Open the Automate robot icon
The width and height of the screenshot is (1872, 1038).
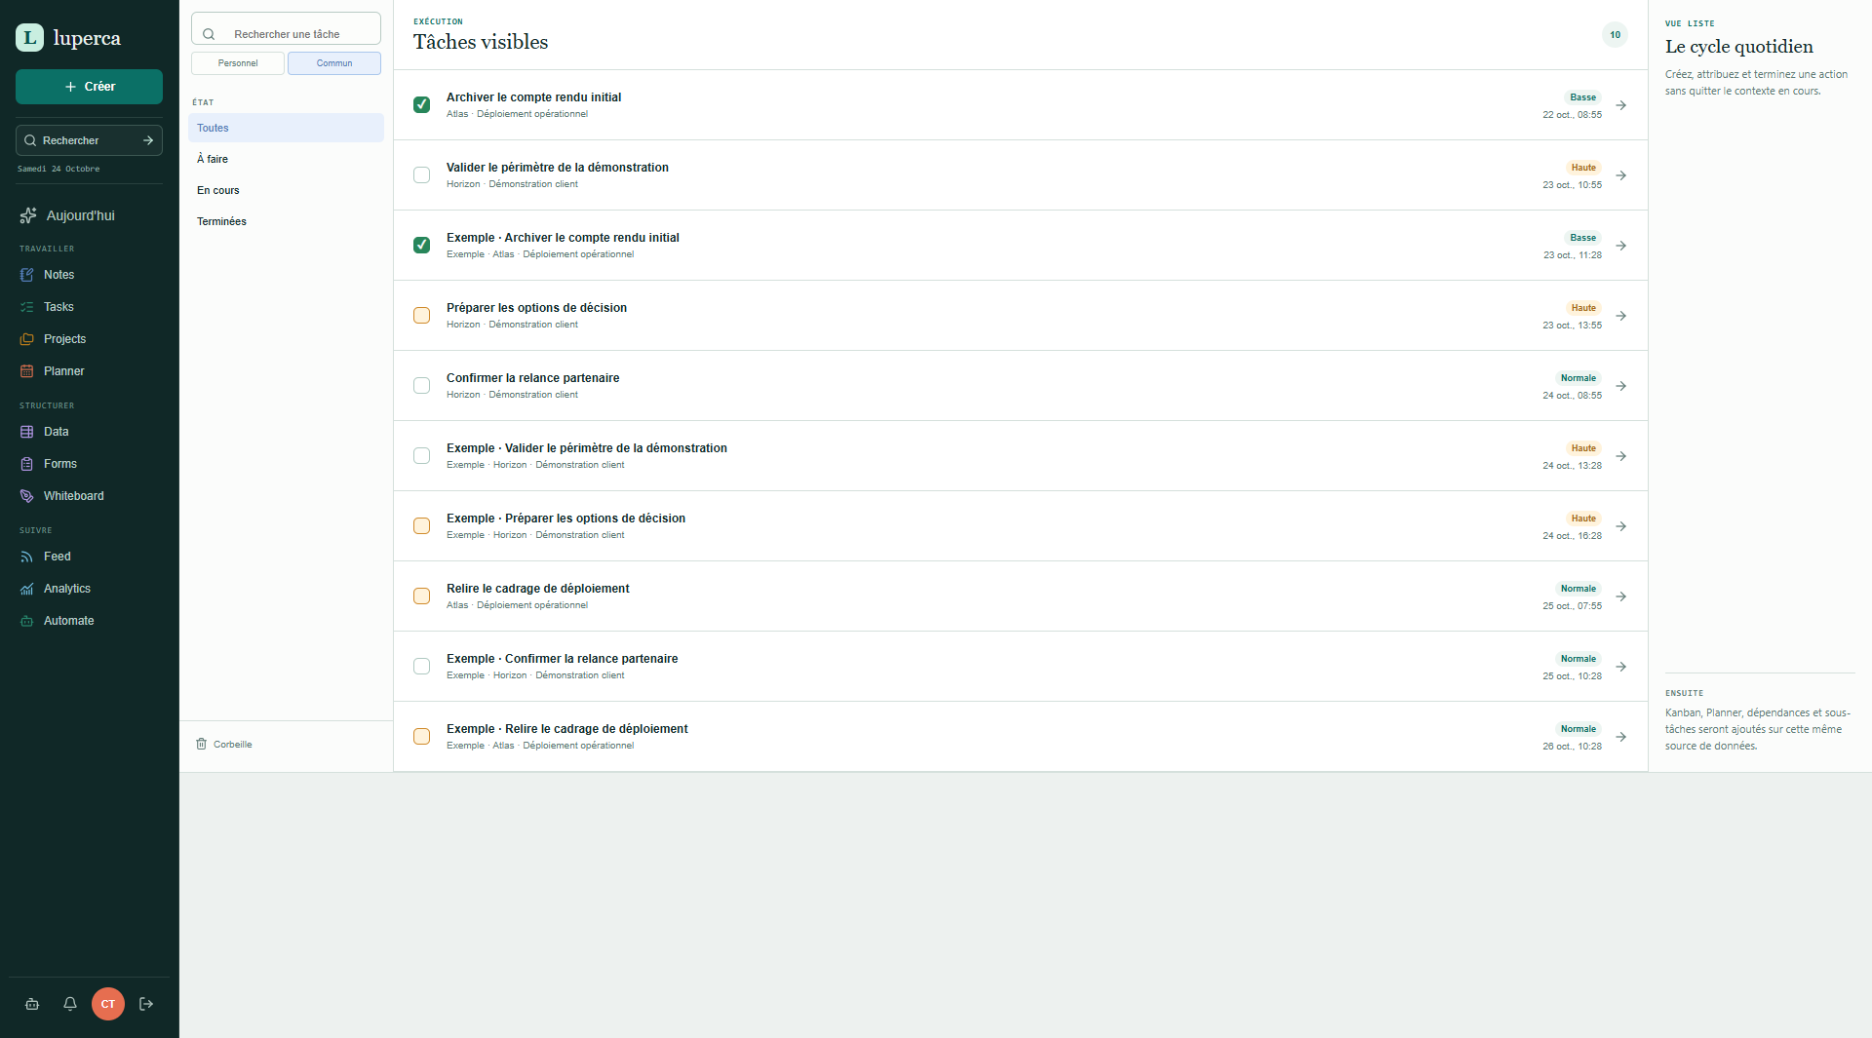click(27, 621)
